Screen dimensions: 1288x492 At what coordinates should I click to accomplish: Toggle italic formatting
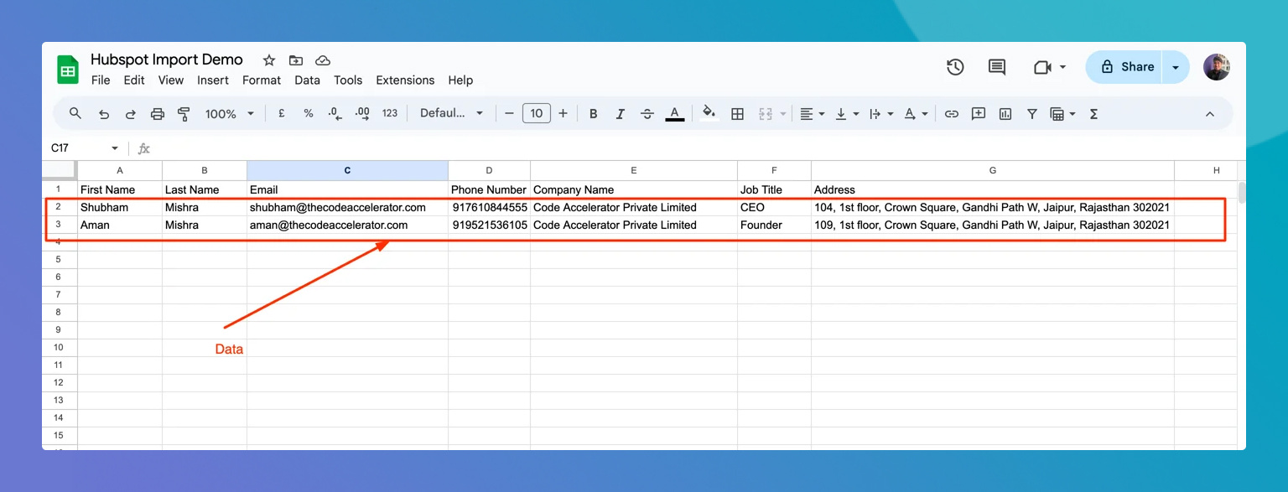click(x=621, y=114)
